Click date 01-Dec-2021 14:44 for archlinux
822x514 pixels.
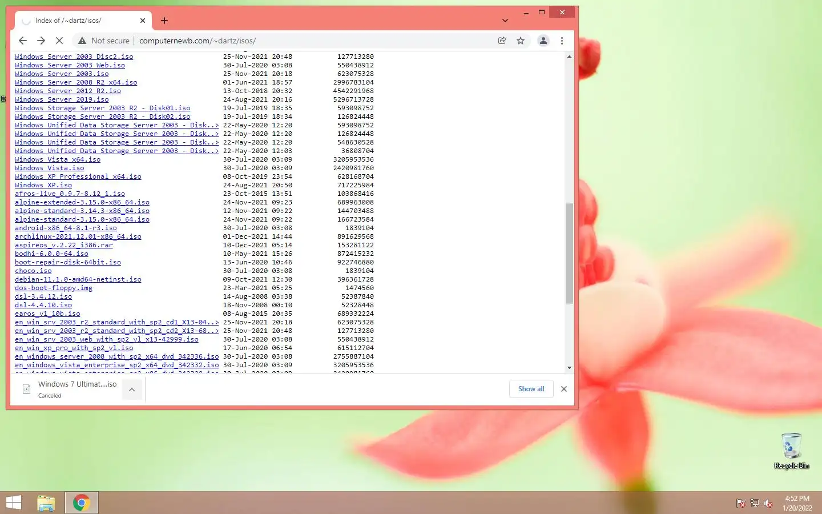click(x=257, y=236)
